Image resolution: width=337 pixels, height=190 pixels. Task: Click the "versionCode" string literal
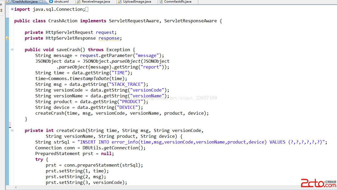point(147,90)
